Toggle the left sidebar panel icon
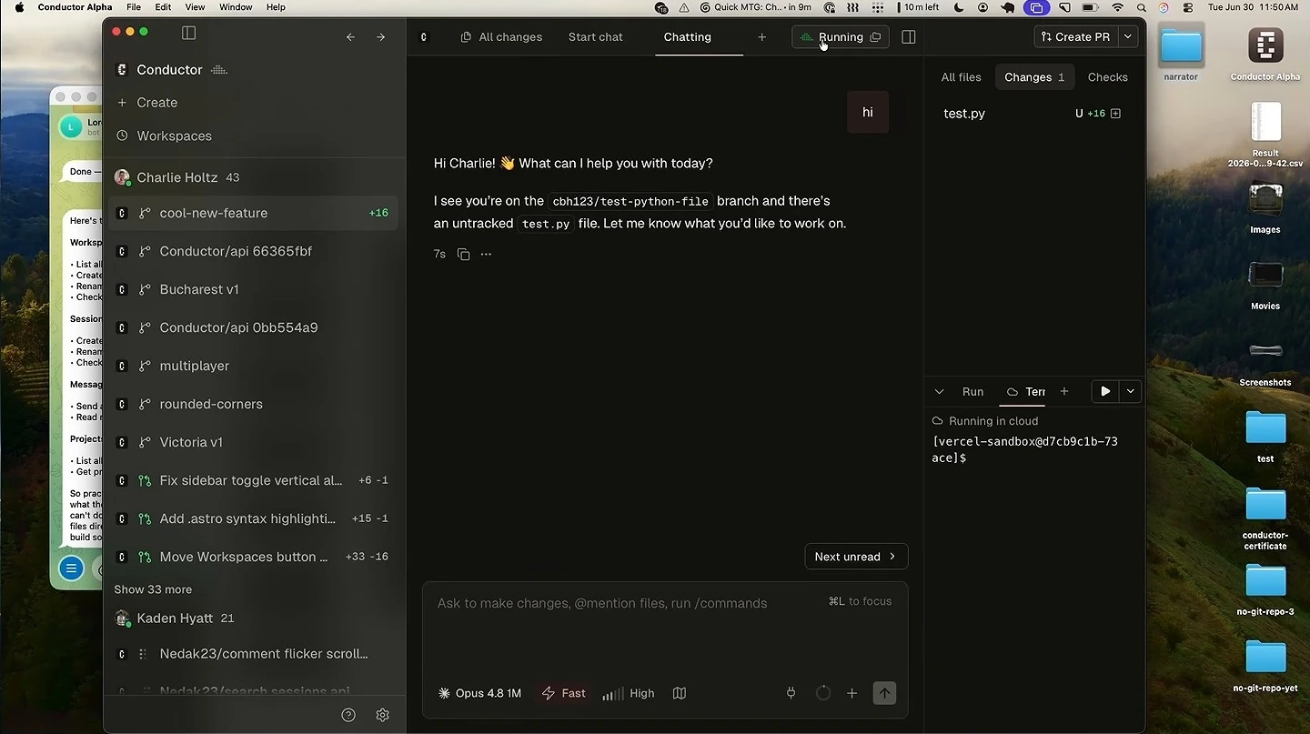 188,34
